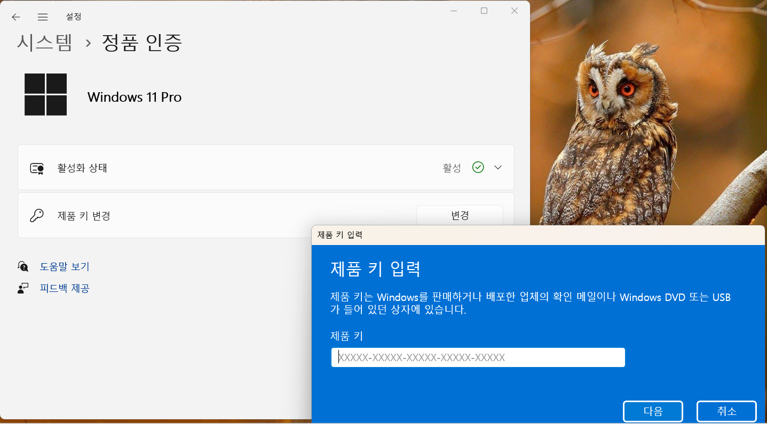The height and width of the screenshot is (424, 767).
Task: Click the product key icon beside 제품 키 변경
Action: (x=37, y=216)
